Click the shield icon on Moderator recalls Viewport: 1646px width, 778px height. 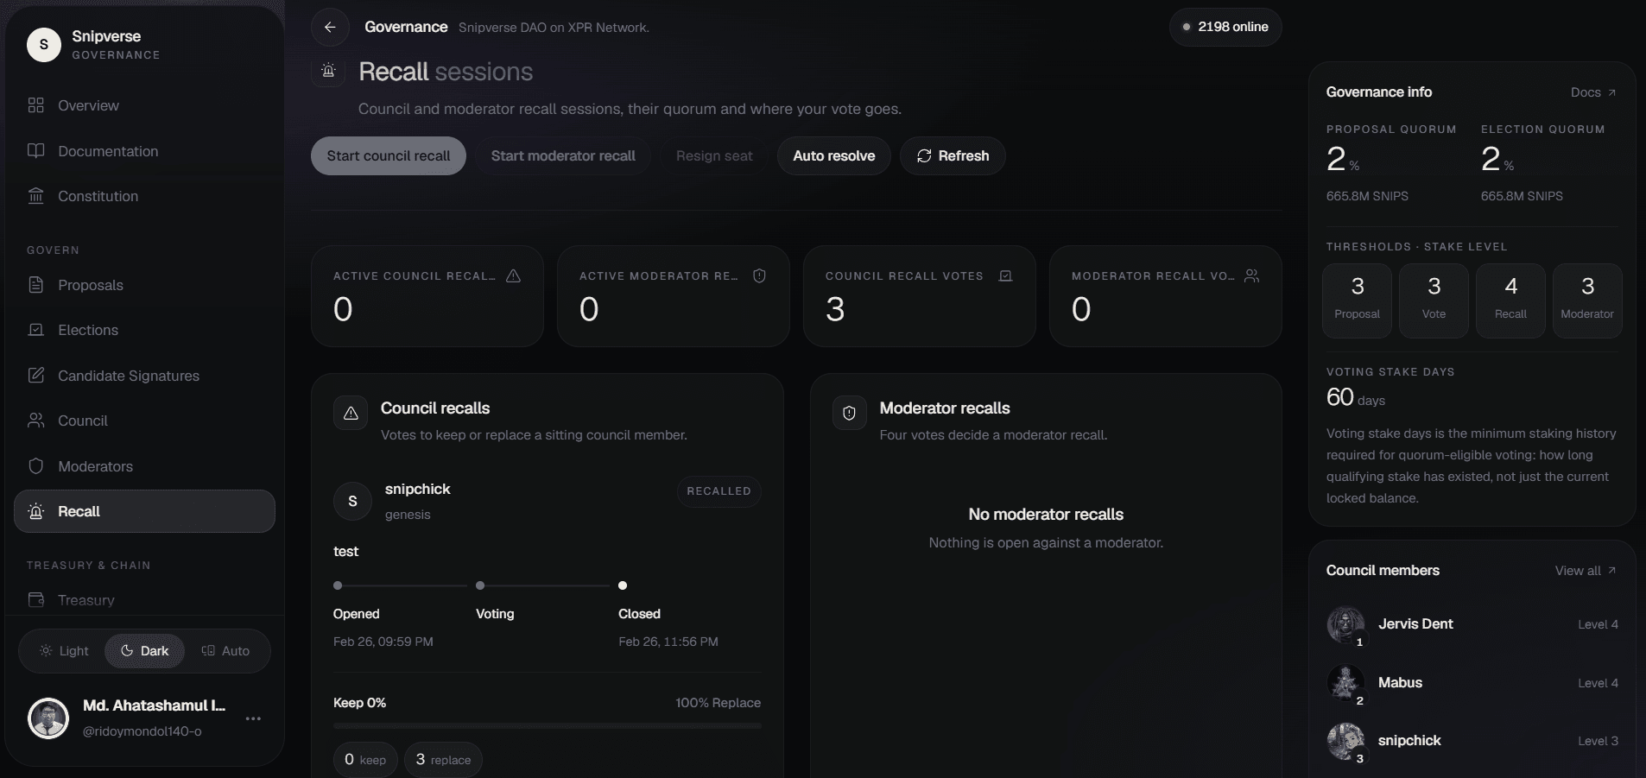[x=850, y=414]
